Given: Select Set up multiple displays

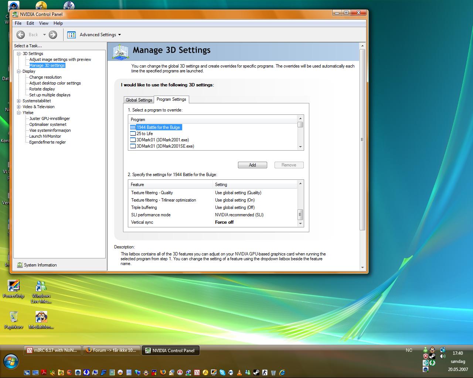Looking at the screenshot, I should point(50,95).
